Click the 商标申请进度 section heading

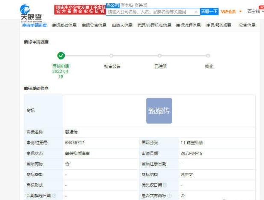[36, 42]
